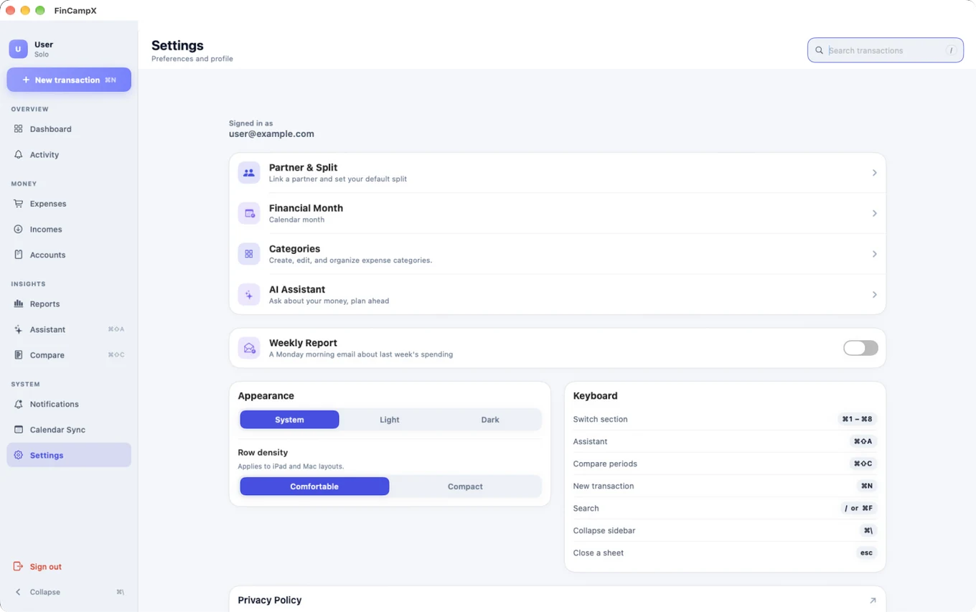Collapse the sidebar using the chevron

point(19,592)
